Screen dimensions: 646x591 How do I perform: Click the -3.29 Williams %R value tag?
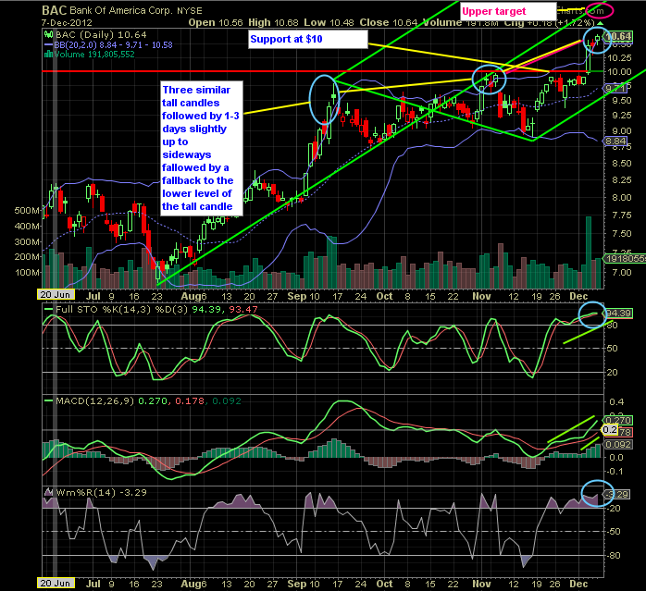pos(621,495)
